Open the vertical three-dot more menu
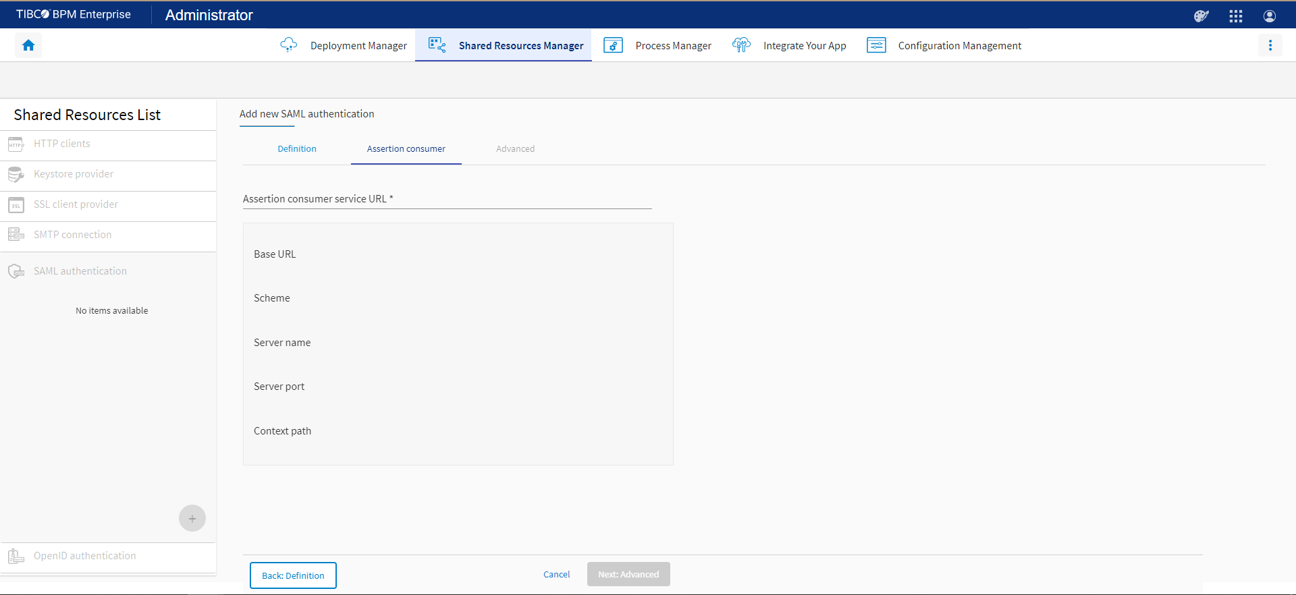Image resolution: width=1296 pixels, height=595 pixels. click(1270, 45)
